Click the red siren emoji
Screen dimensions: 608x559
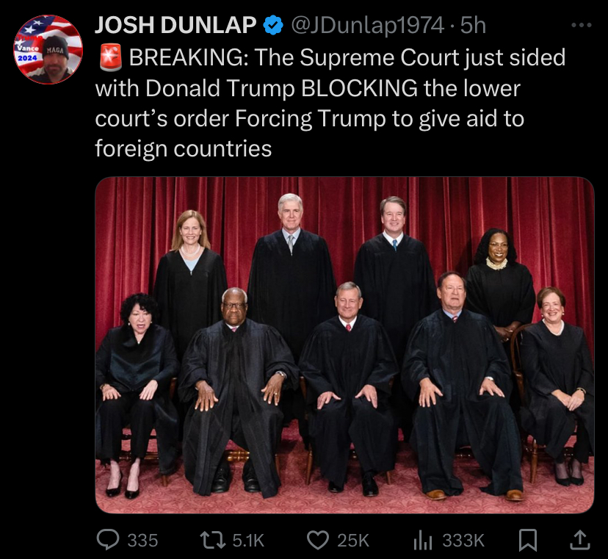tap(111, 57)
